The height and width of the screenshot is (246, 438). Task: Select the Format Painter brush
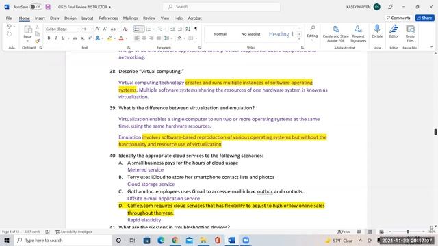pyautogui.click(x=37, y=41)
